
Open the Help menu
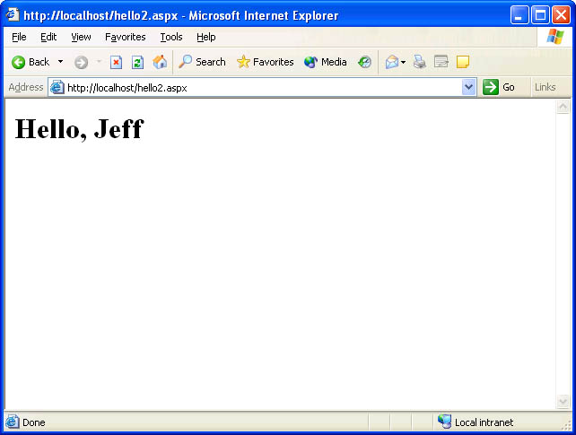(206, 37)
